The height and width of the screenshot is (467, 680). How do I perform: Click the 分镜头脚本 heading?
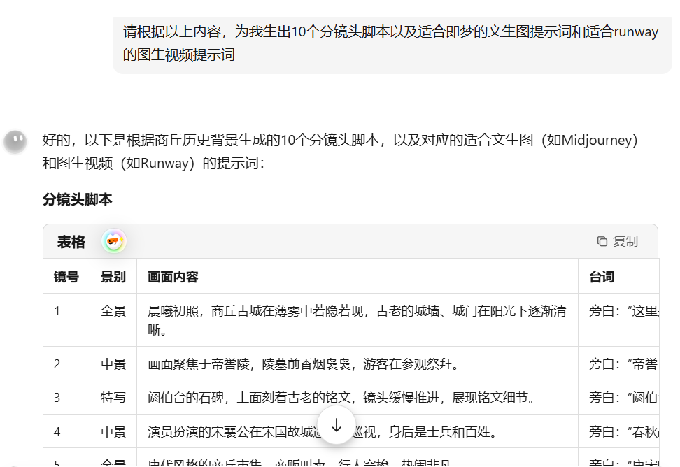click(x=77, y=200)
